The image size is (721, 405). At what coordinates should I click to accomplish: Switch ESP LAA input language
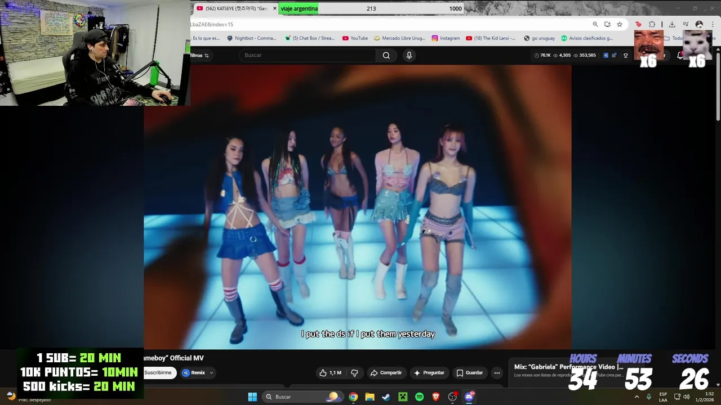click(x=663, y=397)
